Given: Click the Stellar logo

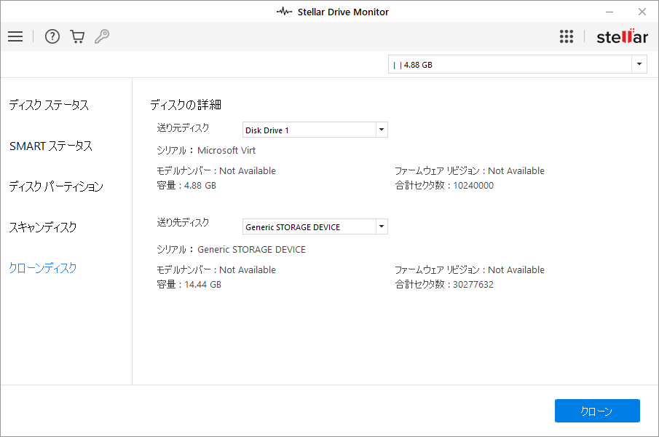Looking at the screenshot, I should click(621, 36).
